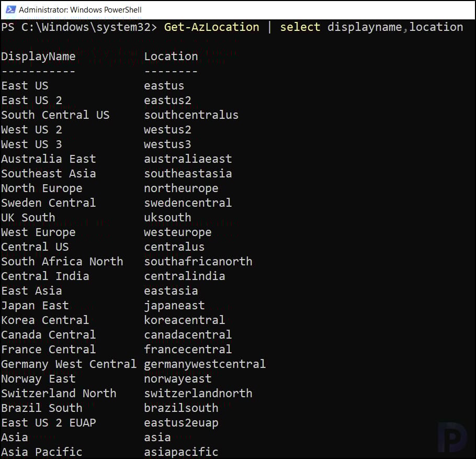Click the 'Central US' display name
The height and width of the screenshot is (459, 476).
(x=35, y=247)
